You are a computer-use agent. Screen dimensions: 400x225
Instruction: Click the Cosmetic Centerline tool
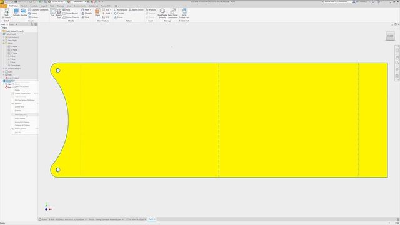[38, 10]
